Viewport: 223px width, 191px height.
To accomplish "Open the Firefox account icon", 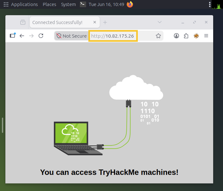I will point(176,36).
